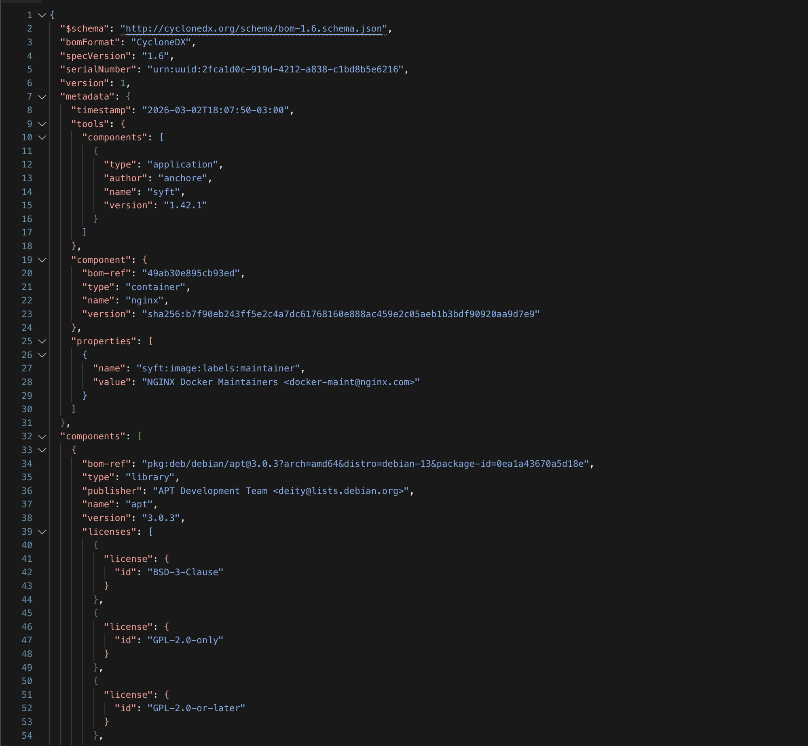Fold the "component" object on line 19
The width and height of the screenshot is (808, 746).
point(42,260)
